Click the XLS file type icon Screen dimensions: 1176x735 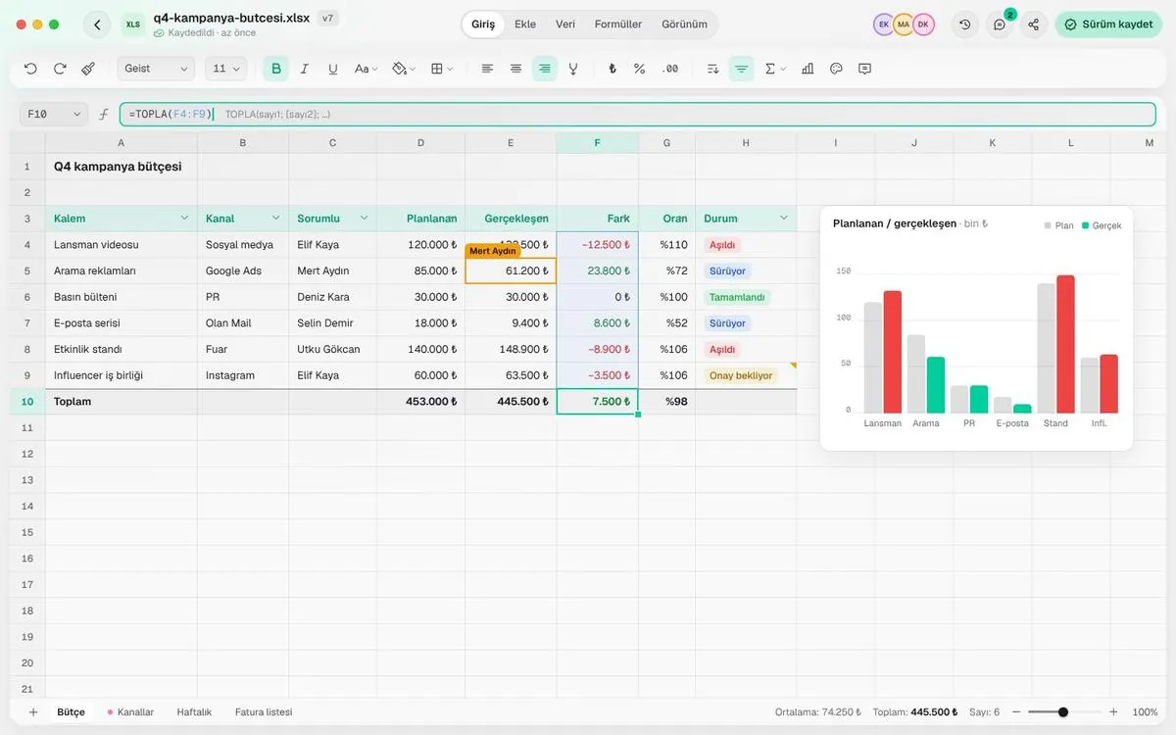(133, 24)
